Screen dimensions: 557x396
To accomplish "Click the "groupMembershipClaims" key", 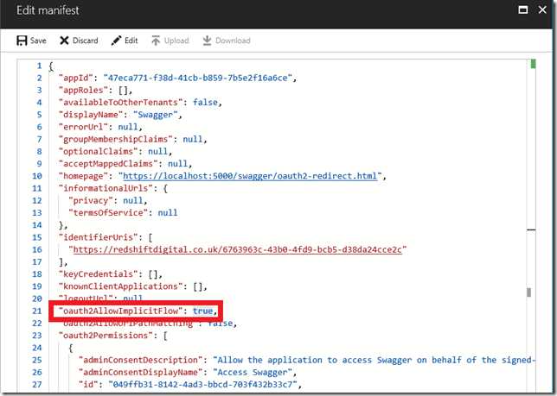I will click(115, 139).
